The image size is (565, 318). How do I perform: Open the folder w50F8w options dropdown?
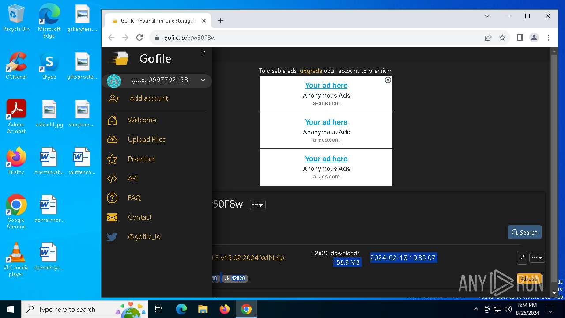(x=258, y=205)
